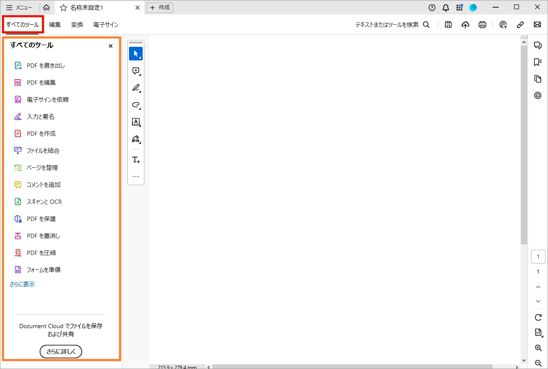Open notifications bell icon
548x369 pixels.
446,8
